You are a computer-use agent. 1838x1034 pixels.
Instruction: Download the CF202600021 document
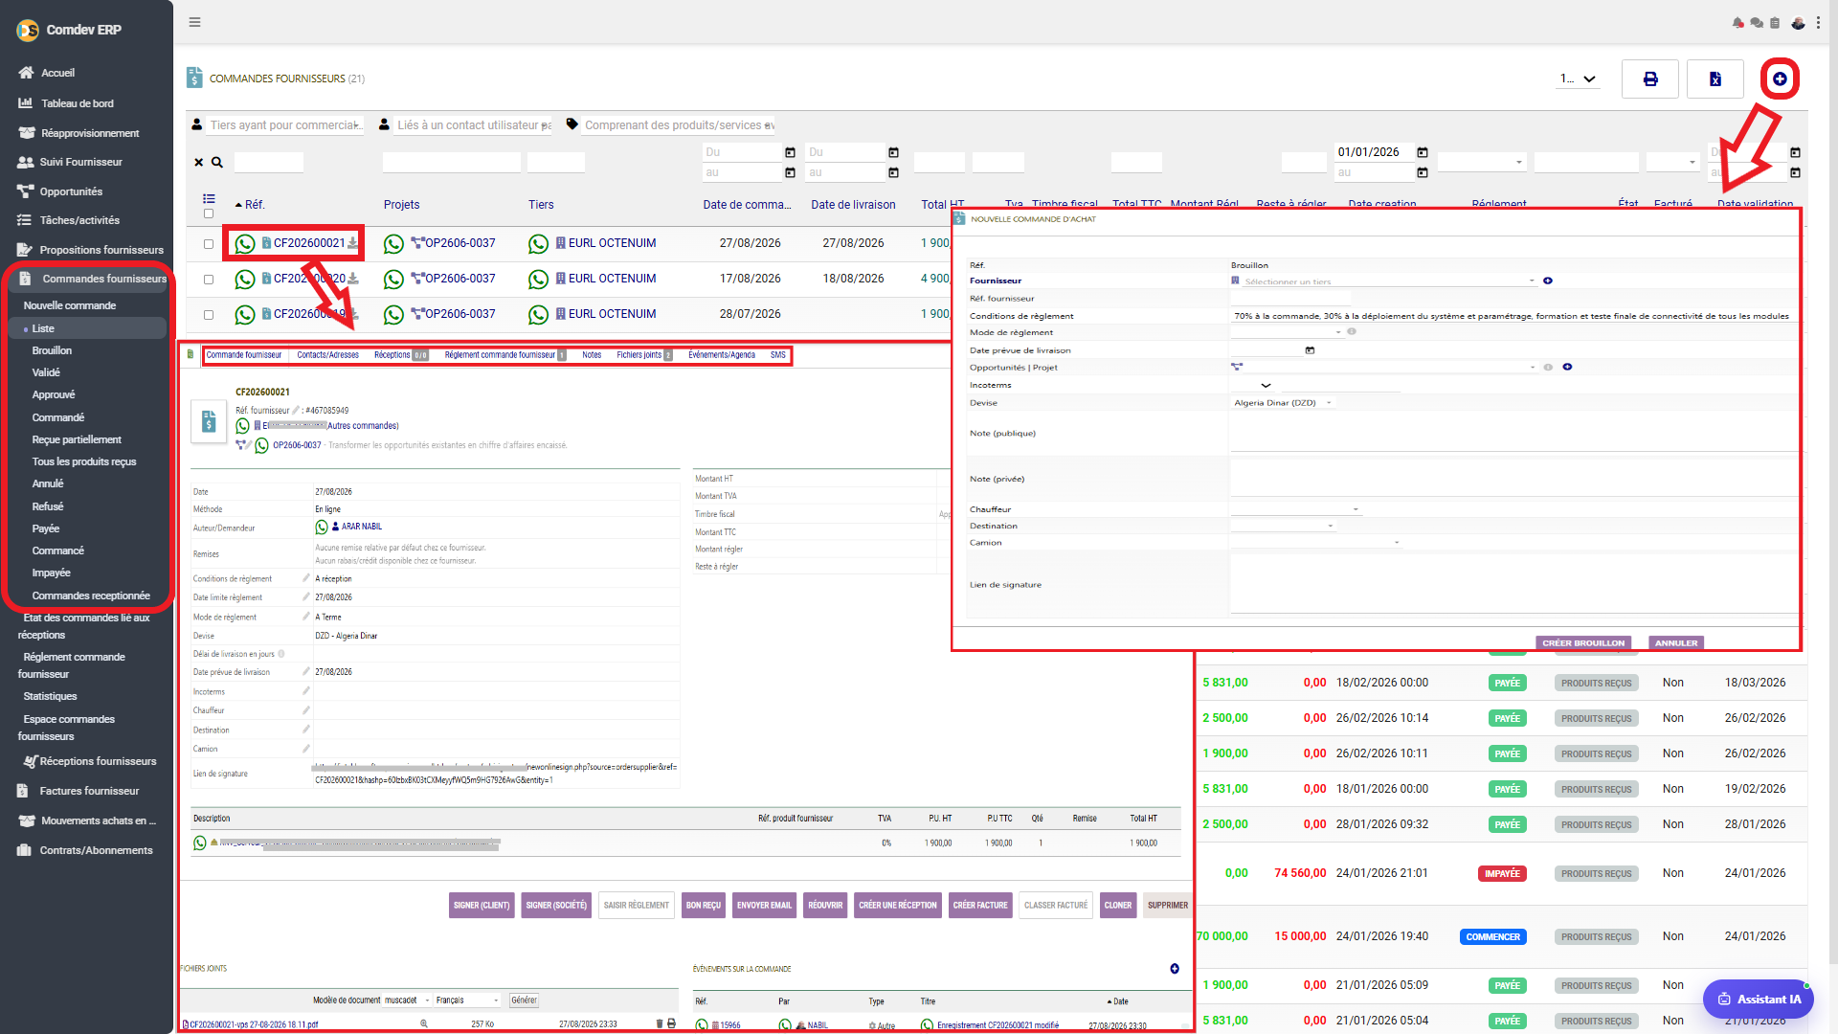tap(352, 243)
